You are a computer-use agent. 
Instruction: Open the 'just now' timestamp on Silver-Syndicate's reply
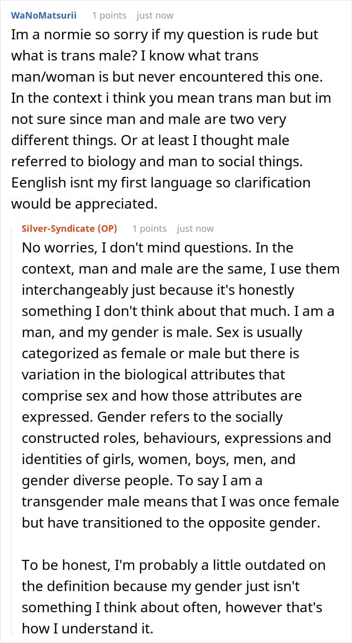tap(195, 228)
